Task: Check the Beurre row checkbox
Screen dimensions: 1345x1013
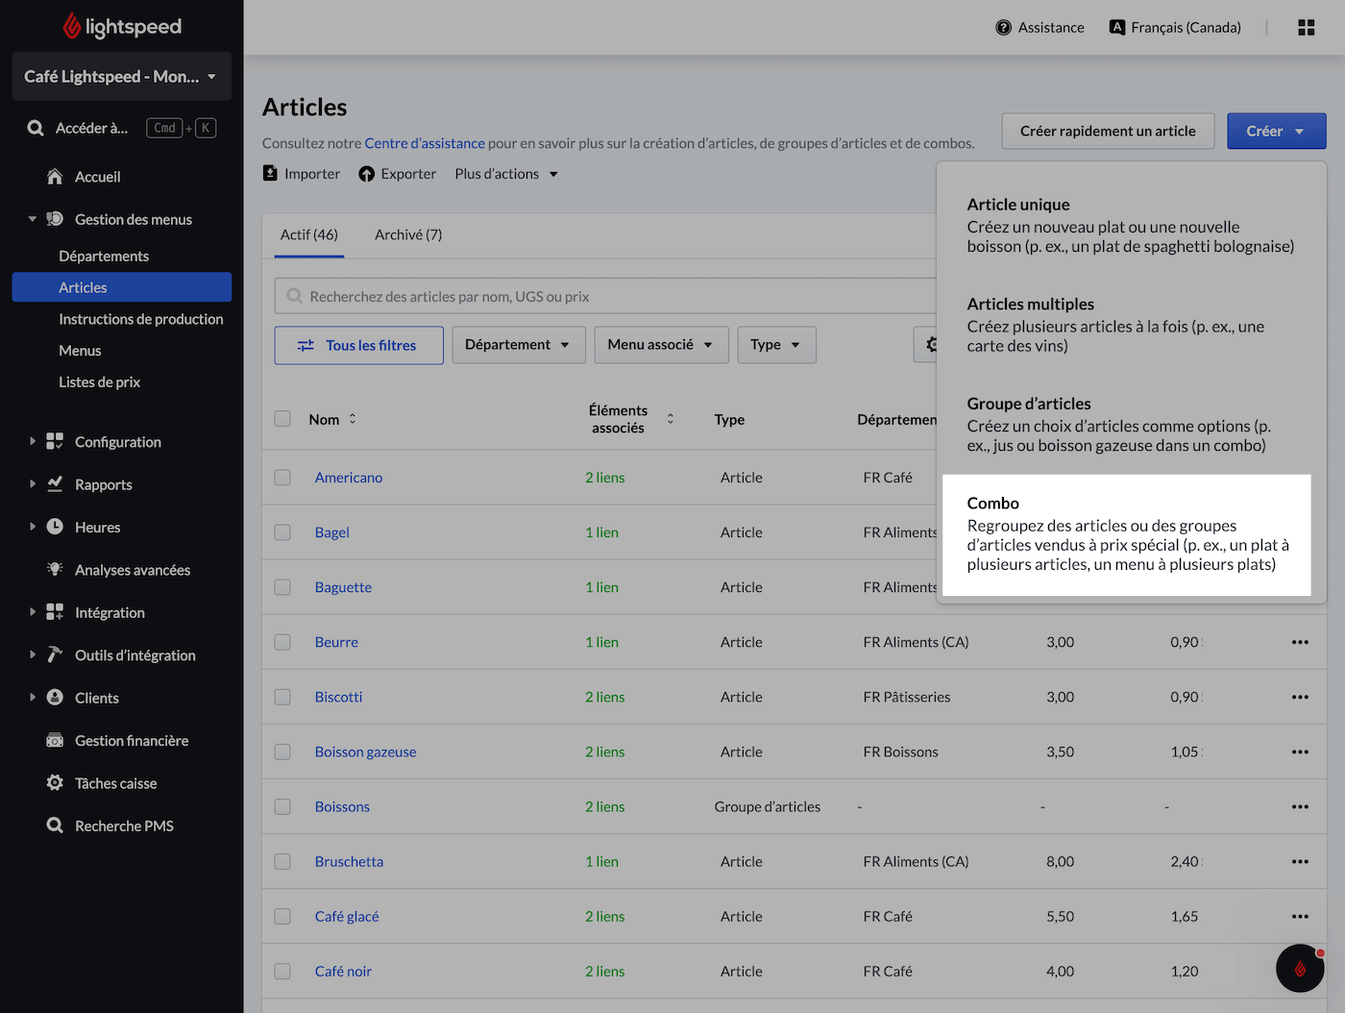Action: (x=282, y=642)
